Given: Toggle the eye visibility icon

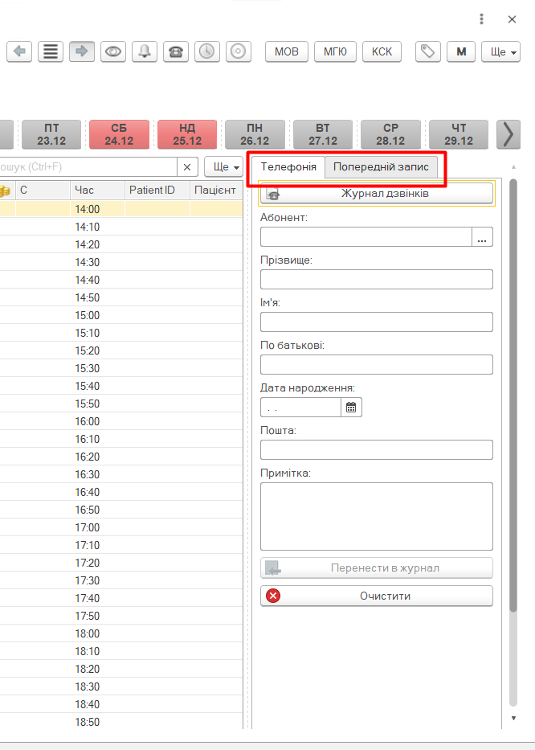Looking at the screenshot, I should (x=113, y=51).
